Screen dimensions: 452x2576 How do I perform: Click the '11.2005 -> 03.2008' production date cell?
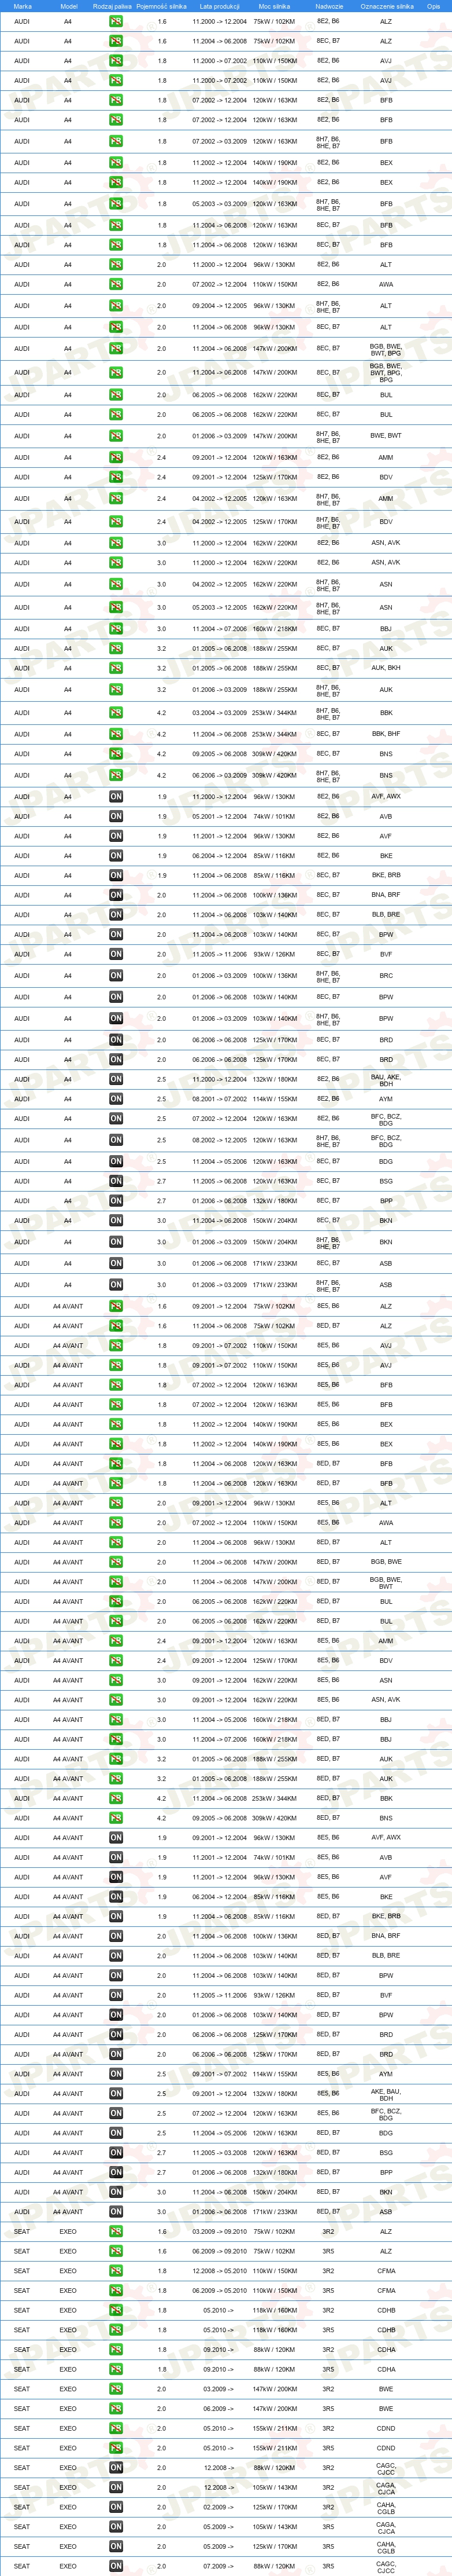click(x=220, y=2153)
